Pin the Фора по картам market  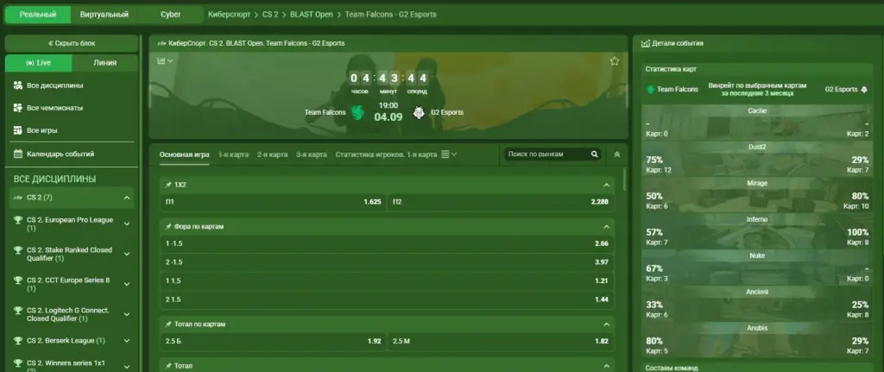168,227
